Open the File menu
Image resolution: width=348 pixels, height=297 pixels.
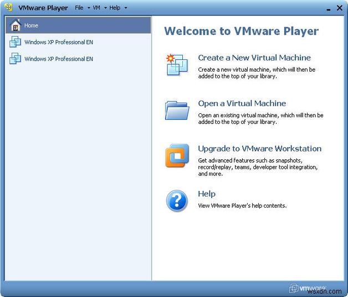coord(79,8)
